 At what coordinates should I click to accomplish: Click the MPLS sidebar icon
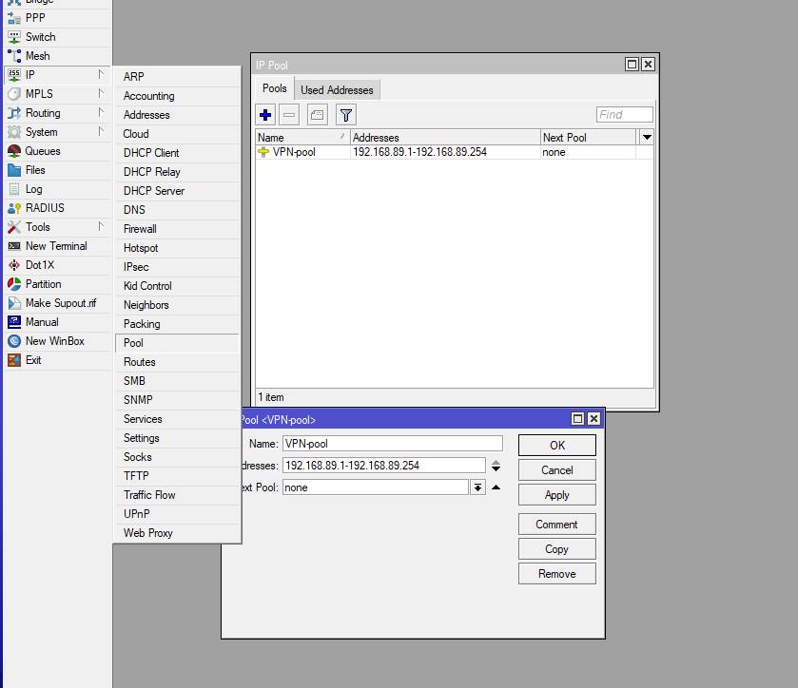(14, 94)
